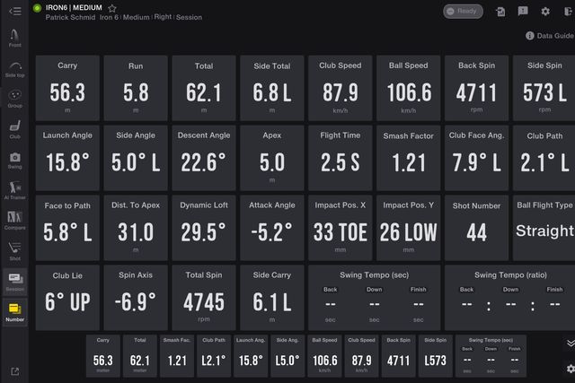Open the Compare view
Image resolution: width=575 pixels, height=383 pixels.
coord(14,221)
